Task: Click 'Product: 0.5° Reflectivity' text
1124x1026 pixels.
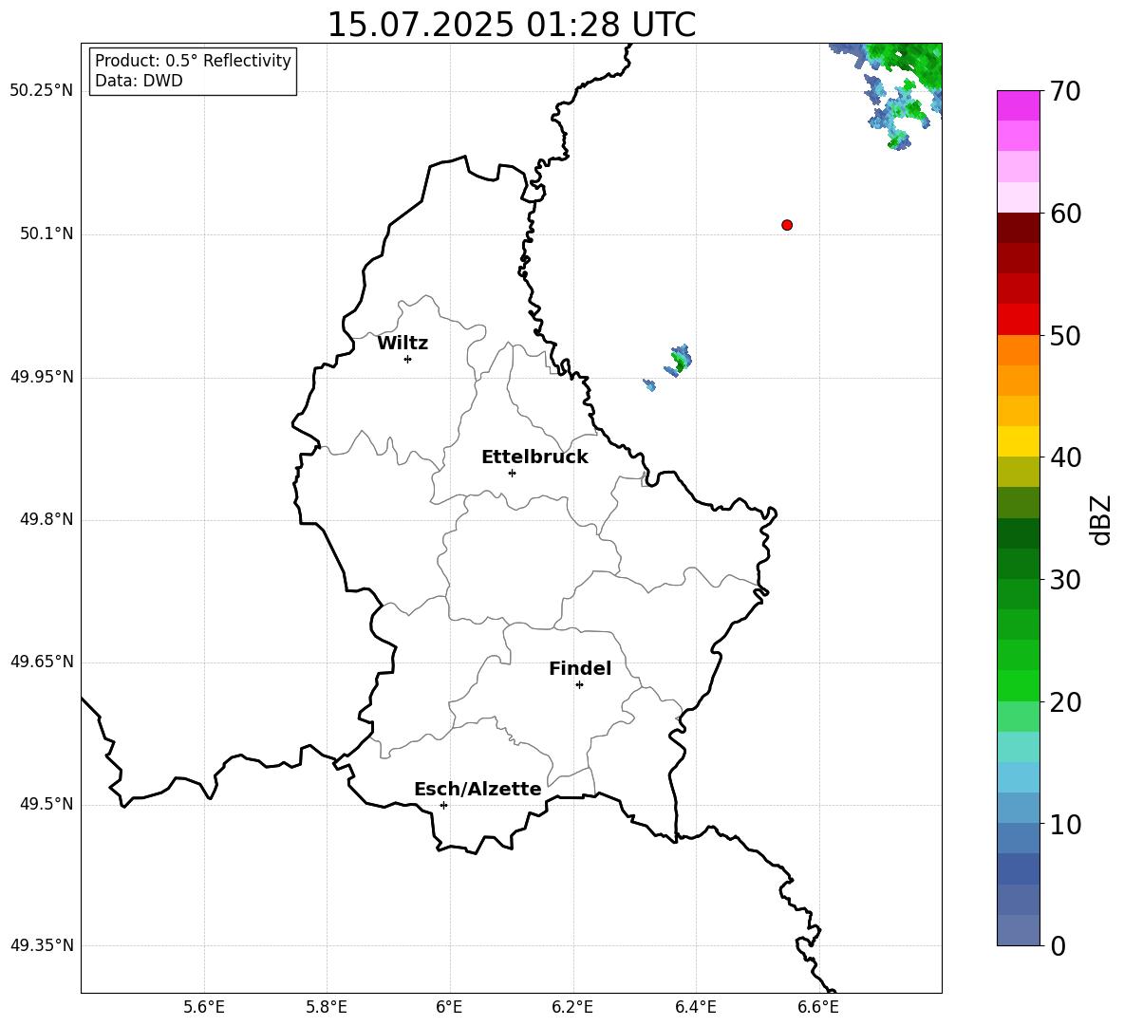Action: pos(193,60)
